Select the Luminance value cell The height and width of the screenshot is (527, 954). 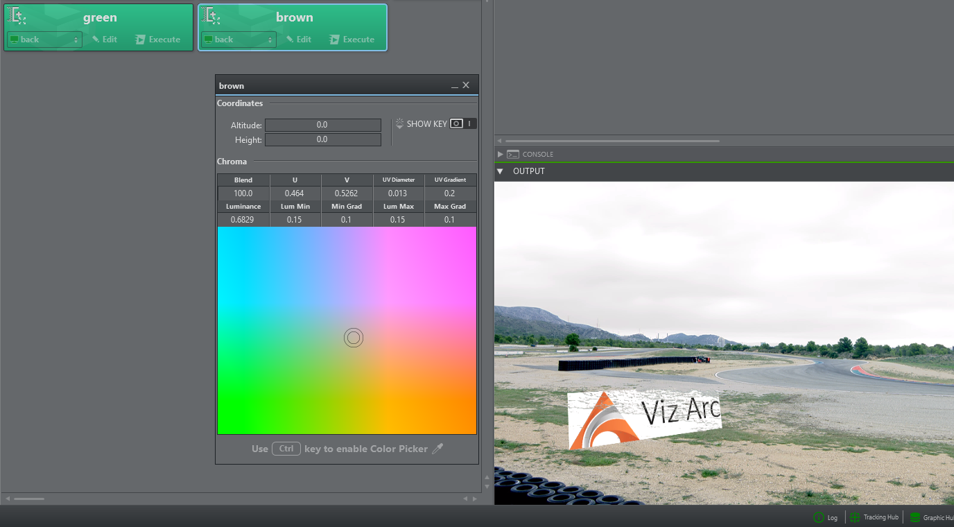(243, 220)
